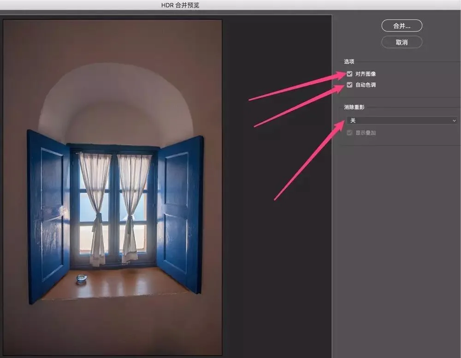Click the HDR 合并预览 window title

coord(180,5)
